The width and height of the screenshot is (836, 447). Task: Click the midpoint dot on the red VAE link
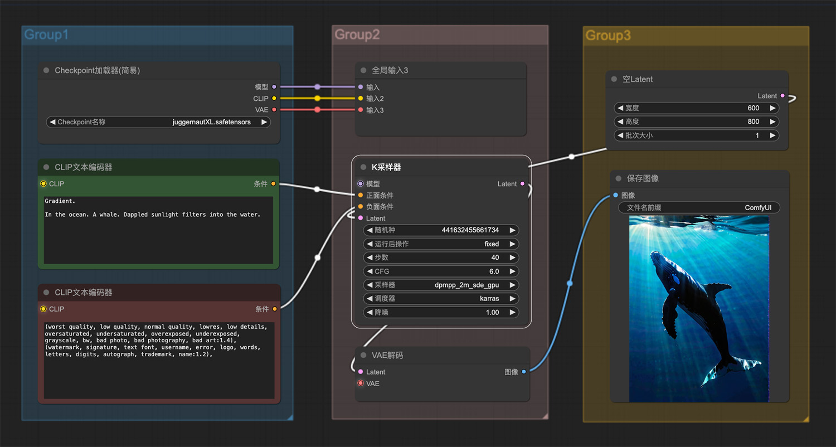(317, 110)
